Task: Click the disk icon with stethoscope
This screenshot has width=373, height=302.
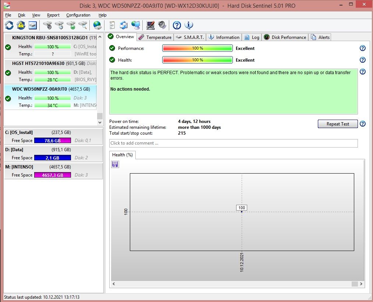Action: coord(47,25)
